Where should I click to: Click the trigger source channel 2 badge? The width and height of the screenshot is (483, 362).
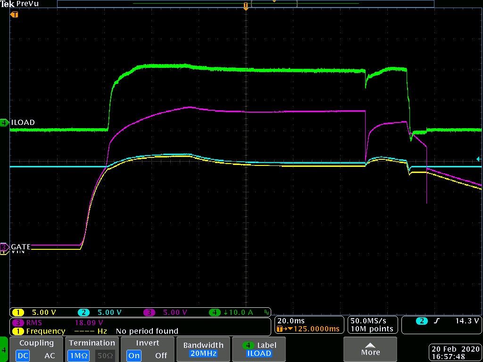point(422,321)
